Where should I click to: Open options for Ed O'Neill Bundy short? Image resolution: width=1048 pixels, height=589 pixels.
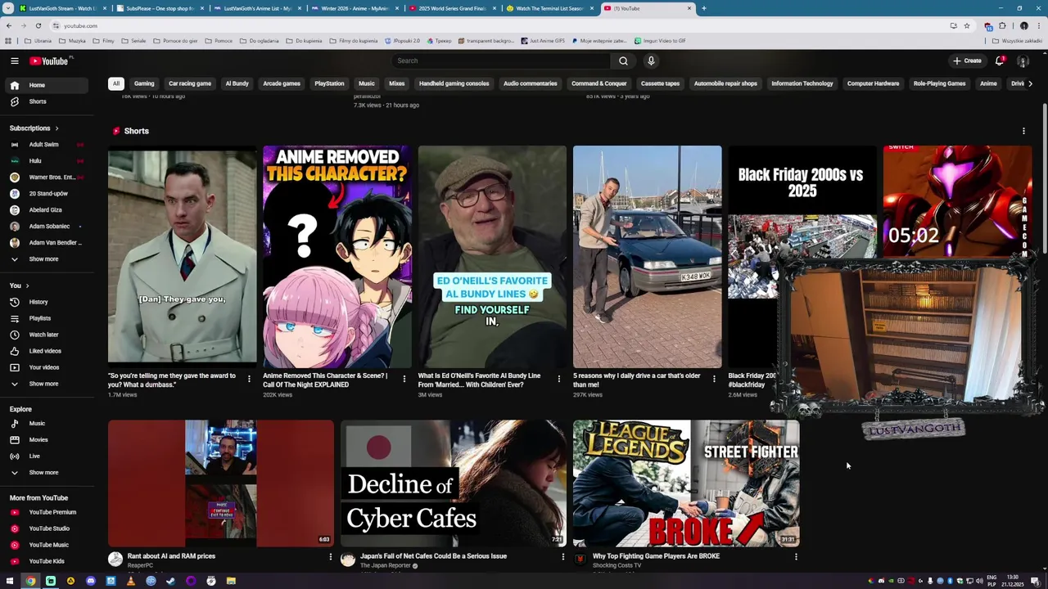[x=559, y=379]
